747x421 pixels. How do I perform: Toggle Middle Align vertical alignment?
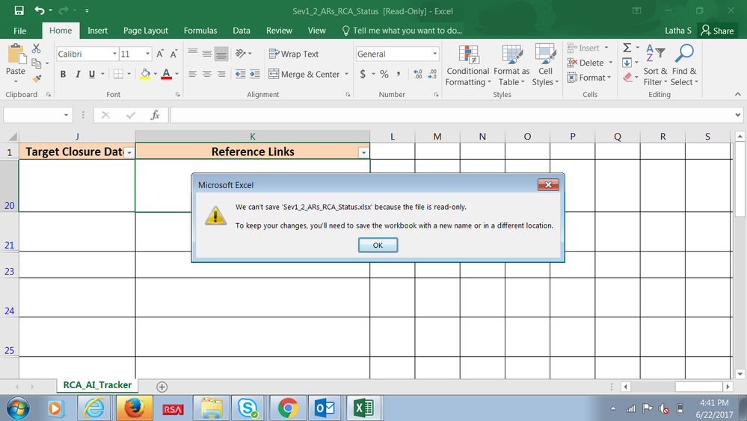click(207, 54)
